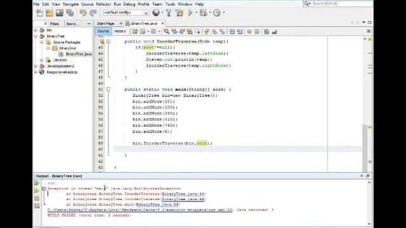Build project with the hammer icon

169,13
